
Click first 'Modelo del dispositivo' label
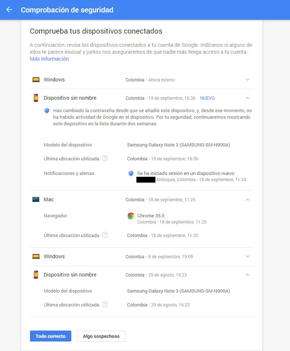pyautogui.click(x=68, y=145)
